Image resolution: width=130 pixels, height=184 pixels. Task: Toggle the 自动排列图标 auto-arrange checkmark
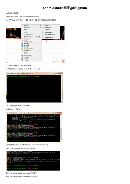tap(43, 33)
